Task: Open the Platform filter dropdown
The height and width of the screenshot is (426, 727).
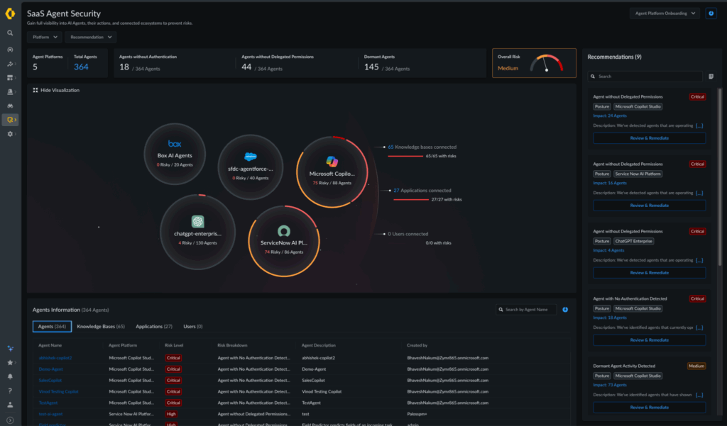Action: tap(45, 37)
